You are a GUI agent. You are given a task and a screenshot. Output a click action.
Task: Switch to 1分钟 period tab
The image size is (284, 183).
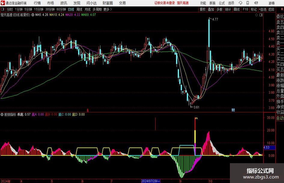click(x=19, y=9)
